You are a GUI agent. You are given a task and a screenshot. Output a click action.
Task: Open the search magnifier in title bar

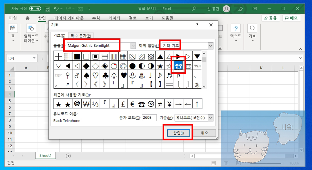pos(194,8)
